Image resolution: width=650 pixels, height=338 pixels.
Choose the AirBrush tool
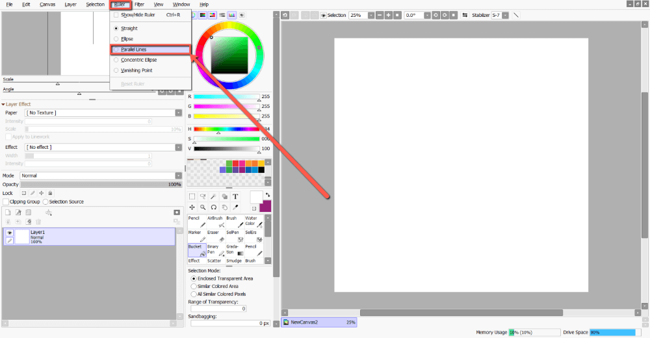[216, 222]
